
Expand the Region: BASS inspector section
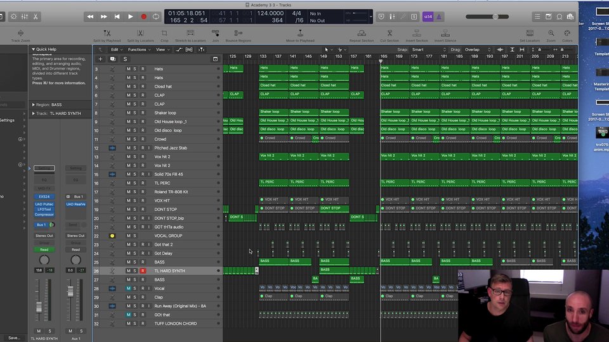coord(34,104)
